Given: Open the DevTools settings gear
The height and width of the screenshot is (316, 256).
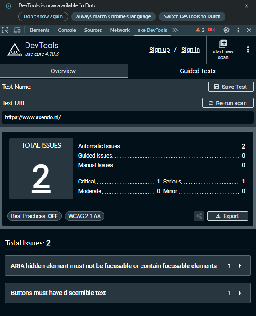Looking at the screenshot, I should click(226, 30).
